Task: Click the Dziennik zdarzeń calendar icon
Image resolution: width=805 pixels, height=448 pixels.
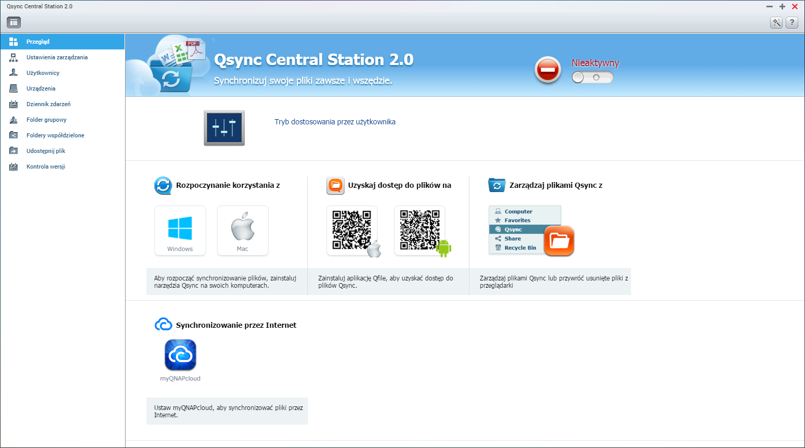Action: [14, 104]
